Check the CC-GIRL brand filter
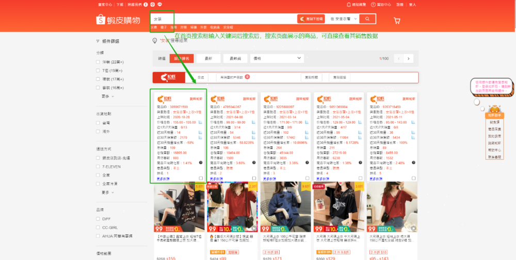 98,228
